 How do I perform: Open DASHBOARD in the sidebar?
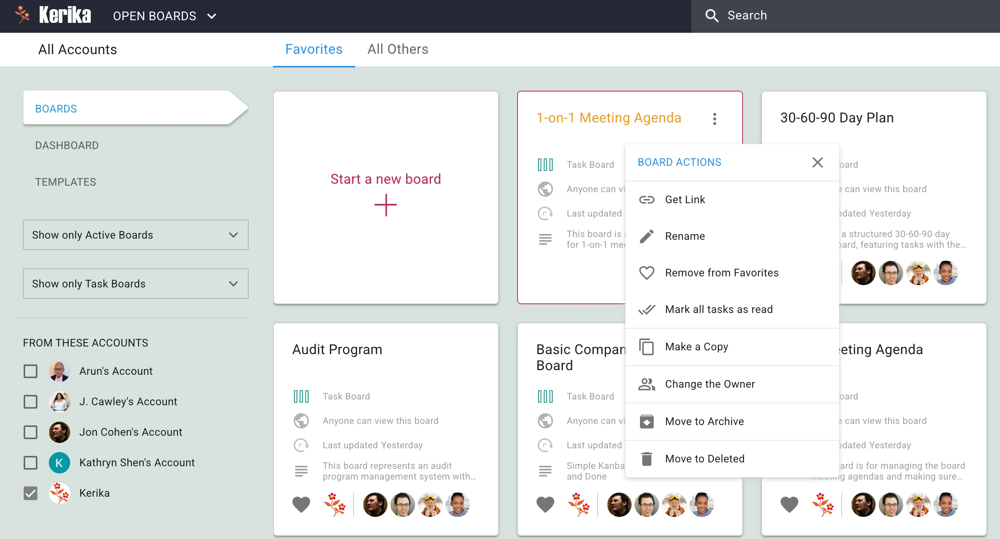[67, 145]
